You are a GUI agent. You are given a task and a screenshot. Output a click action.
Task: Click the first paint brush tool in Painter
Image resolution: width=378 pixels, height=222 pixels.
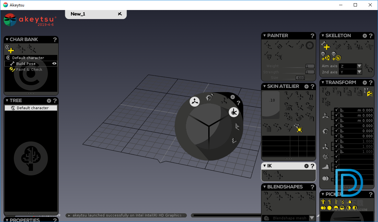[268, 45]
